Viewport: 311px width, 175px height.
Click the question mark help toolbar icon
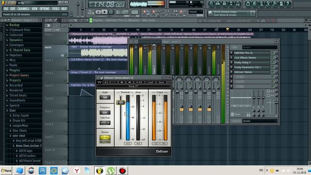pyautogui.click(x=288, y=3)
